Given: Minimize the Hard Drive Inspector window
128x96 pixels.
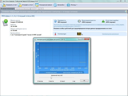Looking at the screenshot, I should [x=118, y=1].
